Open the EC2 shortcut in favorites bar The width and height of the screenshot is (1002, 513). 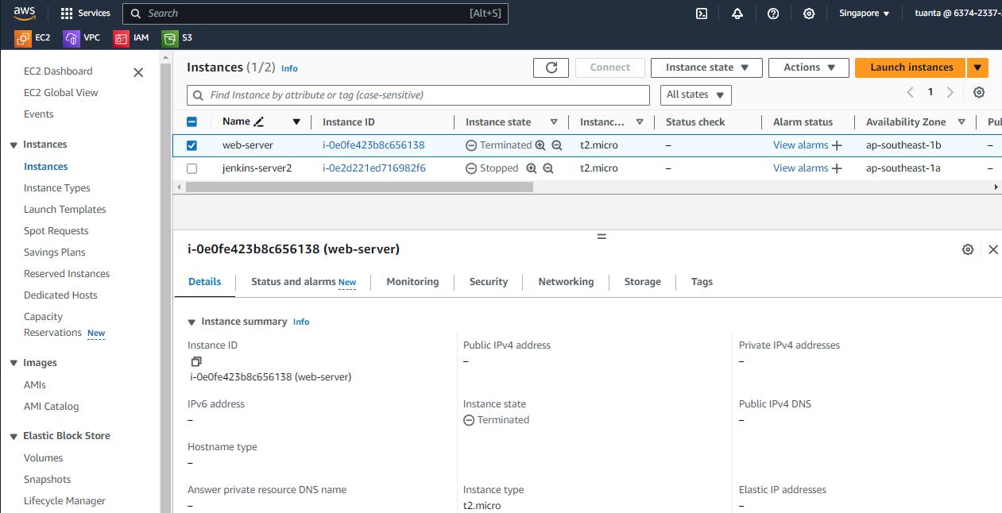click(33, 37)
